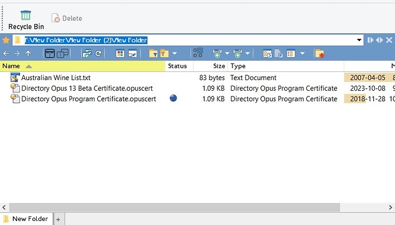Toggle the single lister layout icon
Screen dimensions: 395x225
pyautogui.click(x=50, y=53)
